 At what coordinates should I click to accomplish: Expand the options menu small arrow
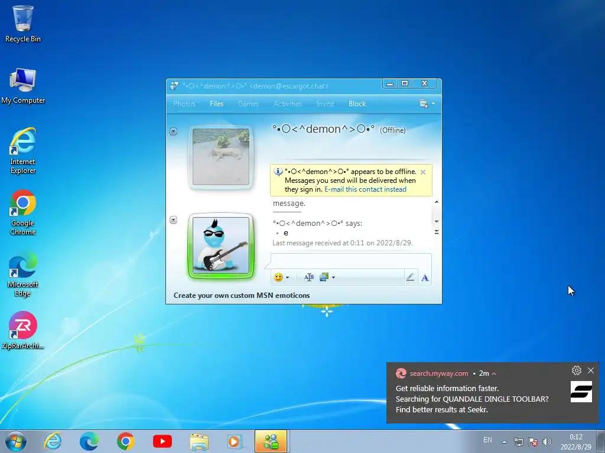(433, 104)
